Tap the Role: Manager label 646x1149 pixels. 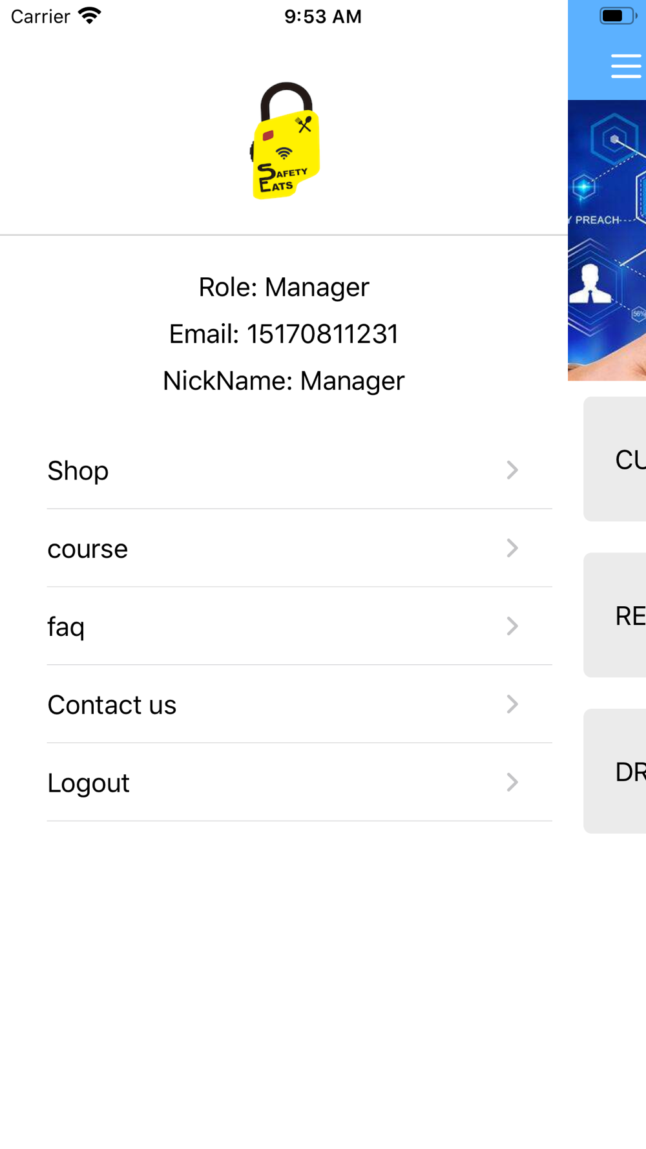(x=284, y=288)
